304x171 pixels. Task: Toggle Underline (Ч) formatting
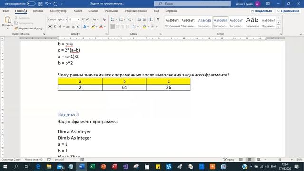point(60,27)
